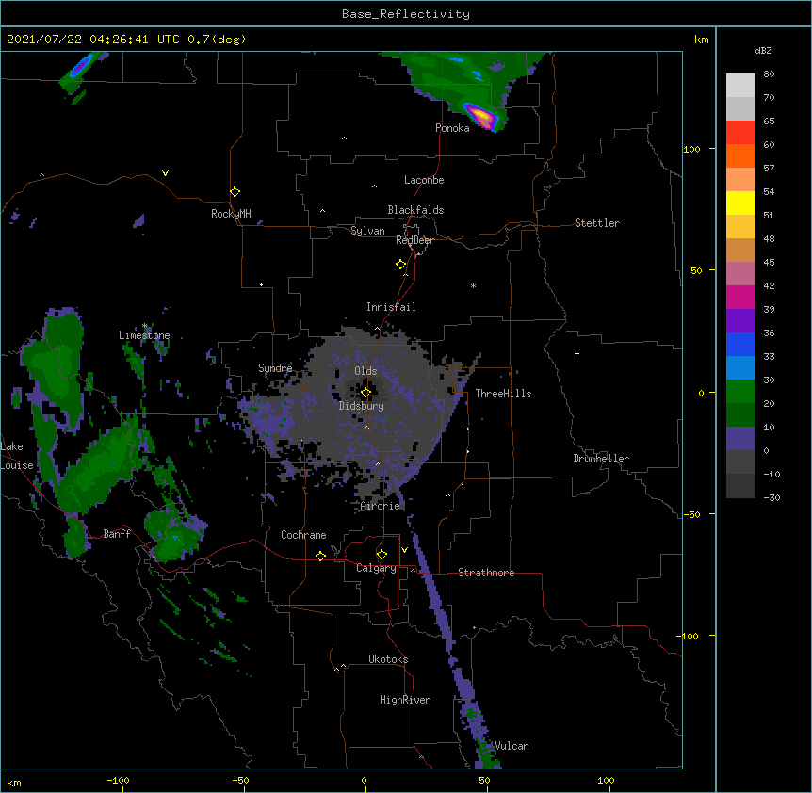This screenshot has height=793, width=812.
Task: Click the Drumheller label
Action: (x=601, y=459)
